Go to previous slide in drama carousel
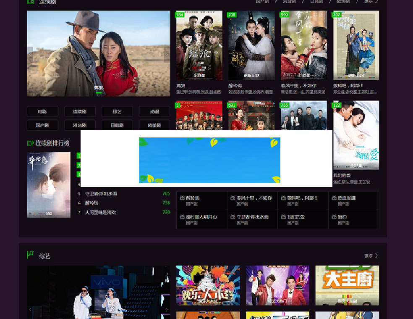This screenshot has height=319, width=413. click(x=30, y=54)
